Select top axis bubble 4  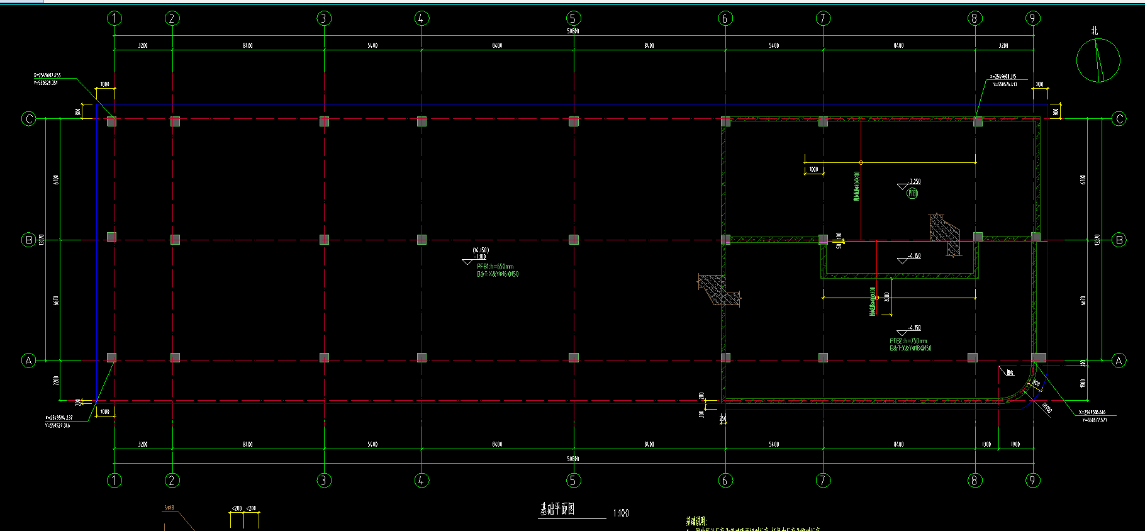tap(422, 18)
